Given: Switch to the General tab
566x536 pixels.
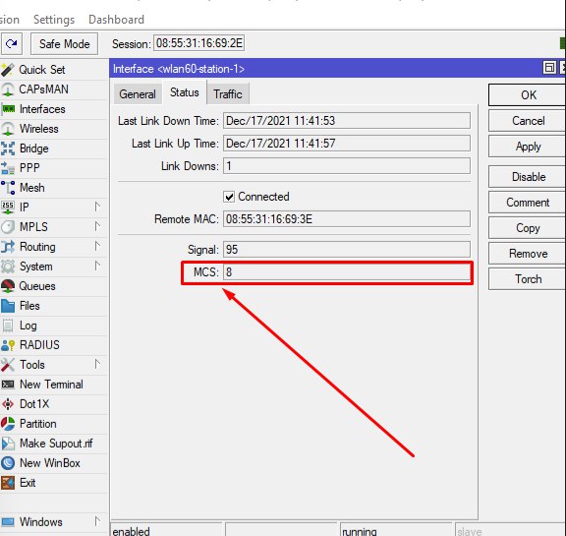Looking at the screenshot, I should [x=138, y=94].
